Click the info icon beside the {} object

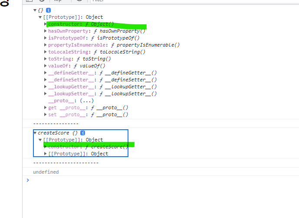click(49, 10)
